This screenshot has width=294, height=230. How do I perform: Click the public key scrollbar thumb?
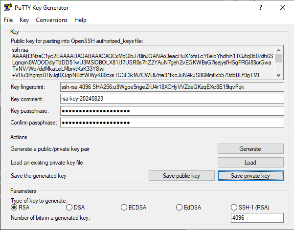279,59
